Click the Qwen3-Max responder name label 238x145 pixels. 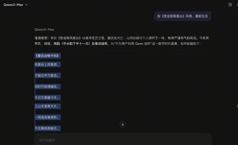(x=44, y=30)
